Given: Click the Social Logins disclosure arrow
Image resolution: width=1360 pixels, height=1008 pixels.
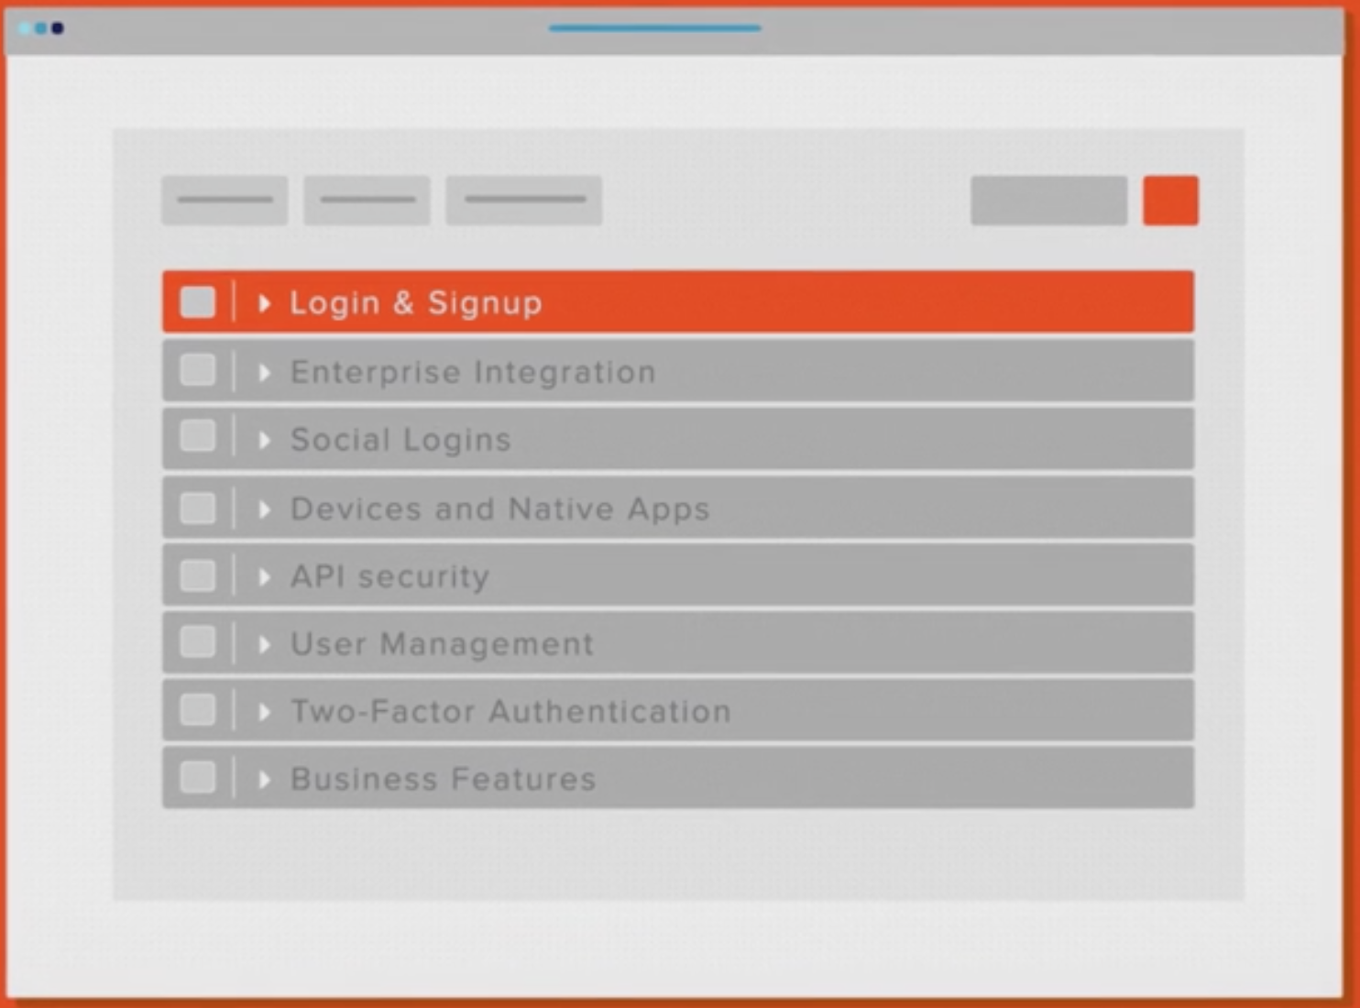Looking at the screenshot, I should click(265, 440).
